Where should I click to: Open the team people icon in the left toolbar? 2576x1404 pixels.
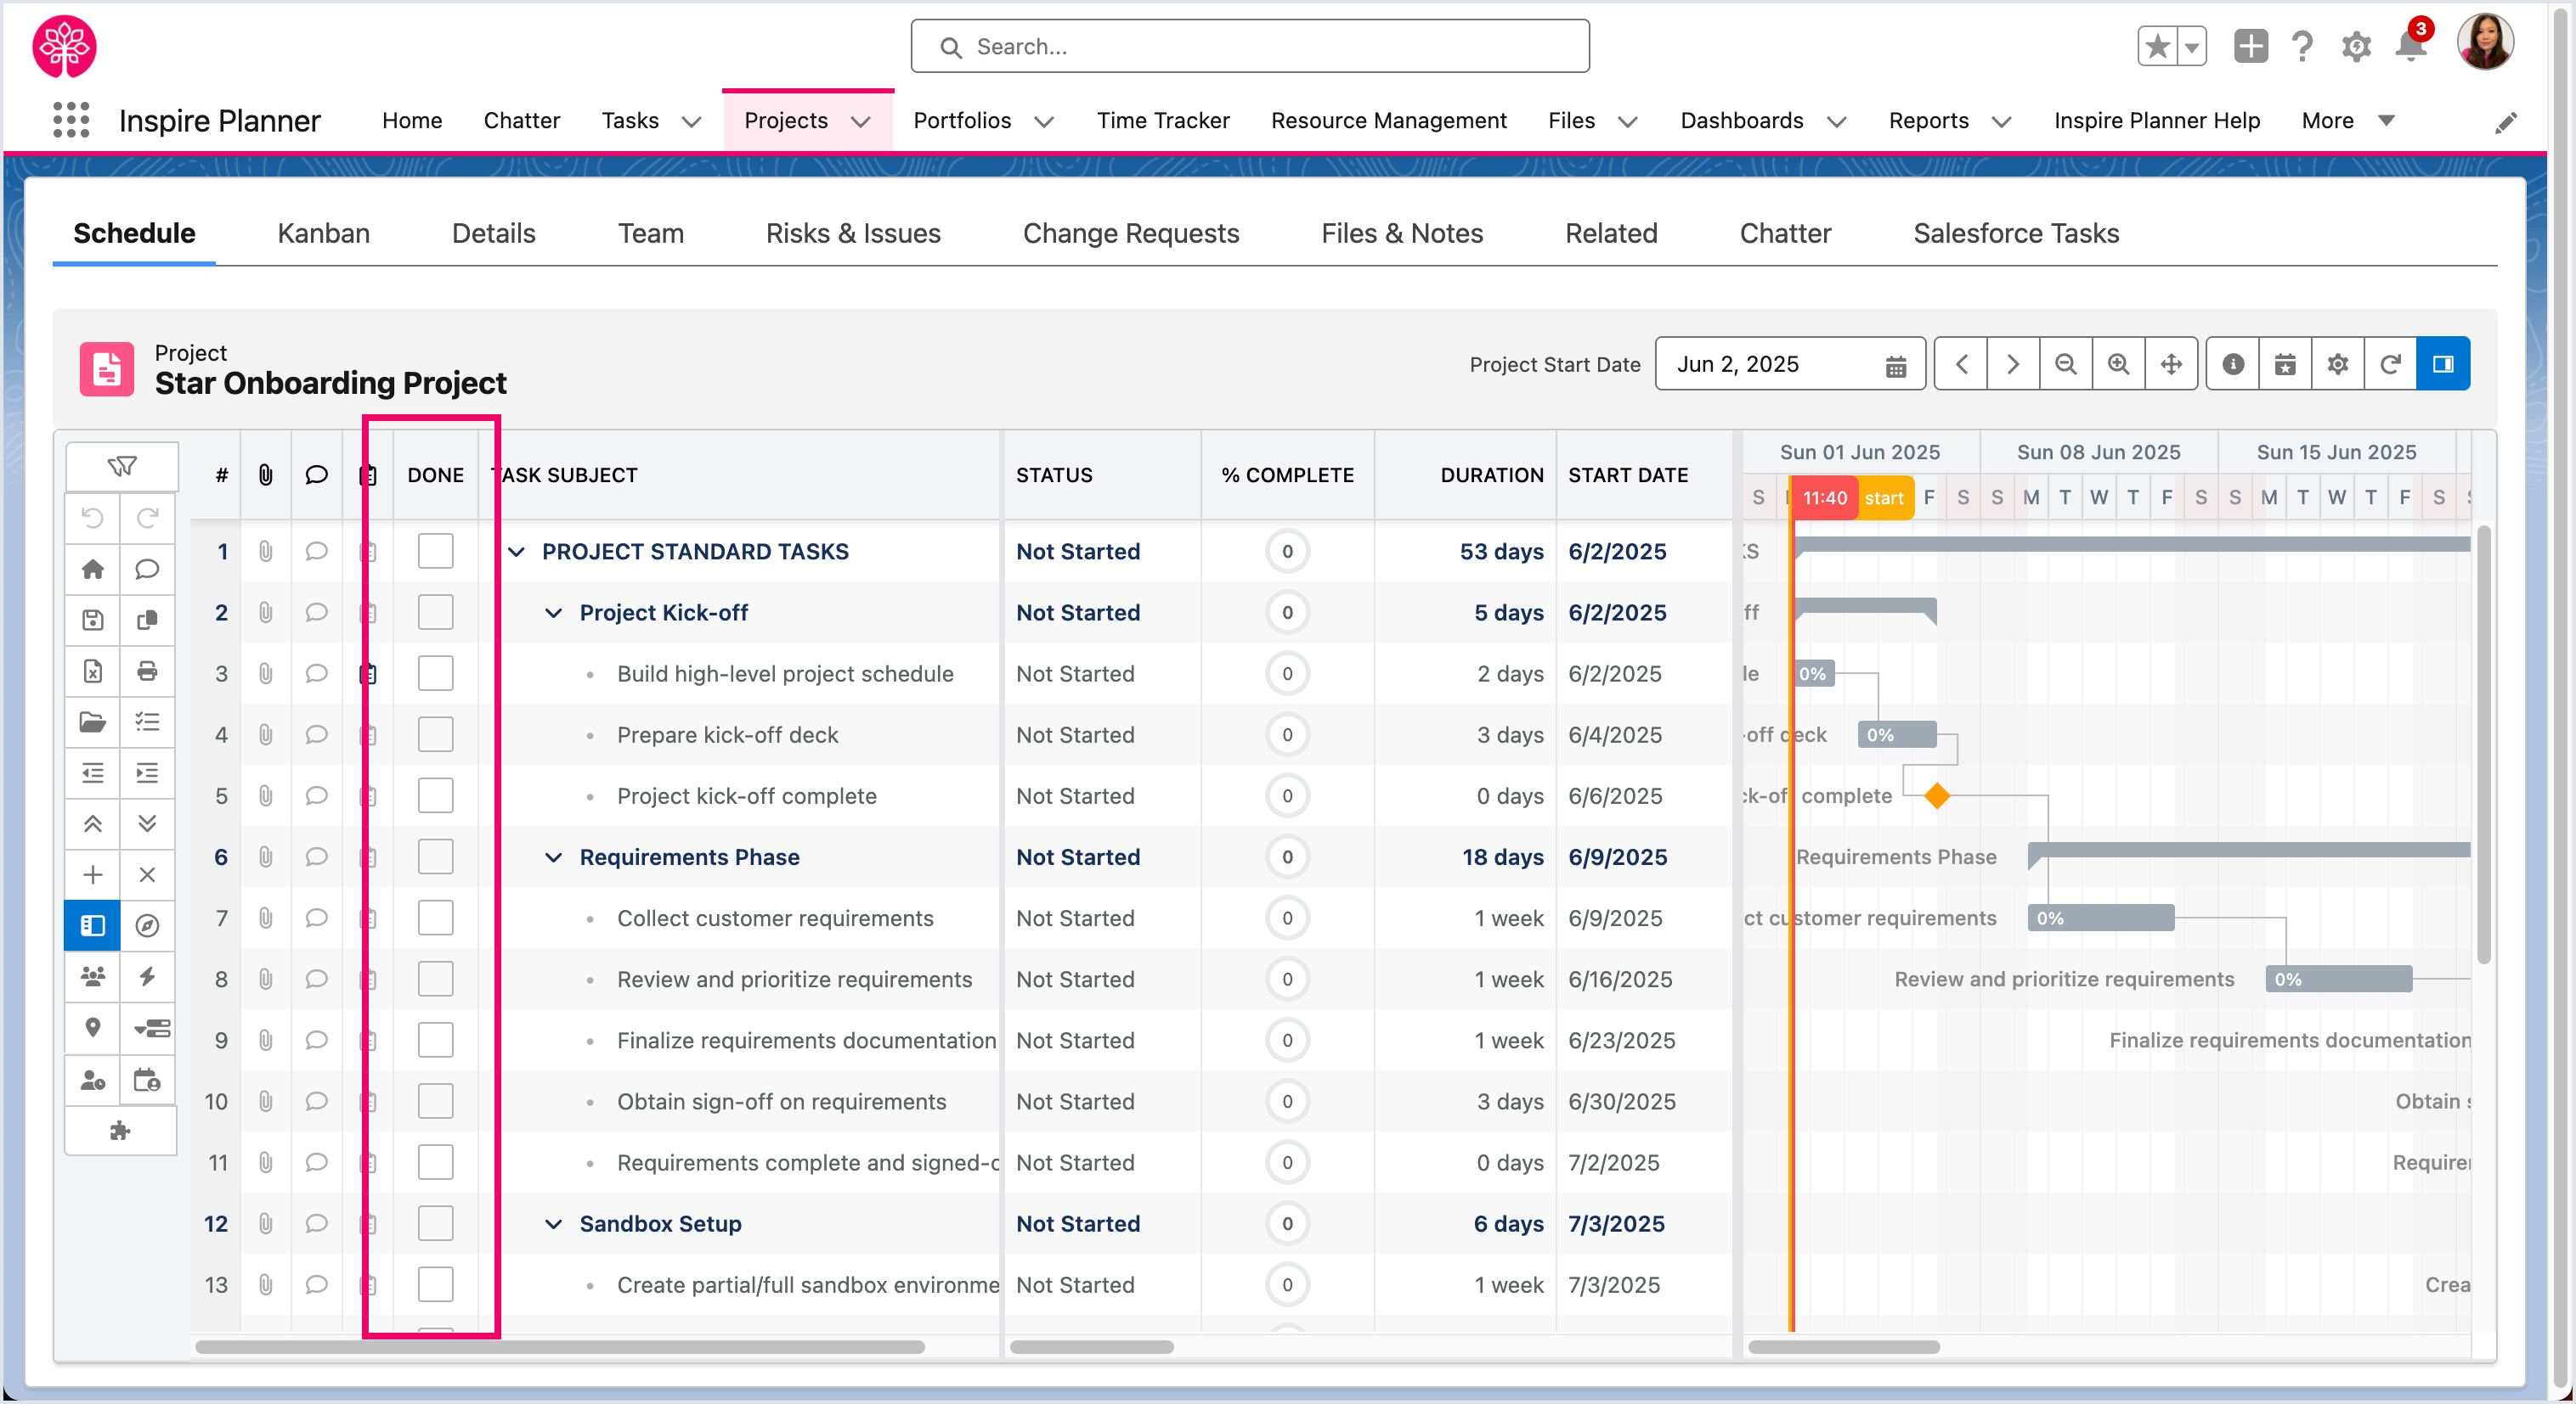pos(93,976)
